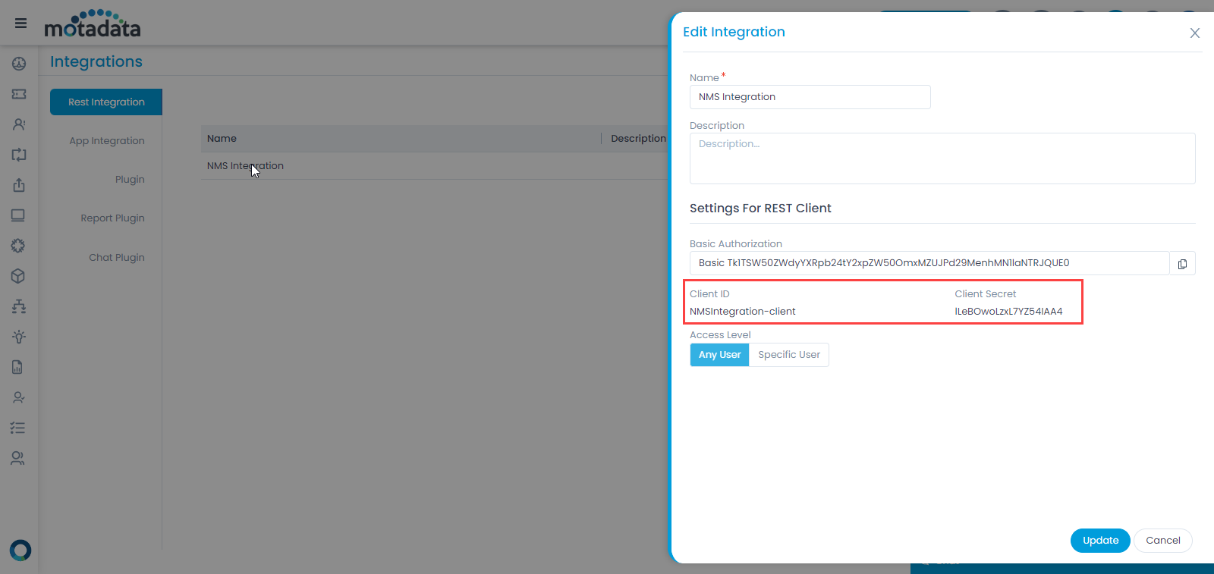Close the Edit Integration panel
This screenshot has width=1214, height=574.
[1195, 33]
